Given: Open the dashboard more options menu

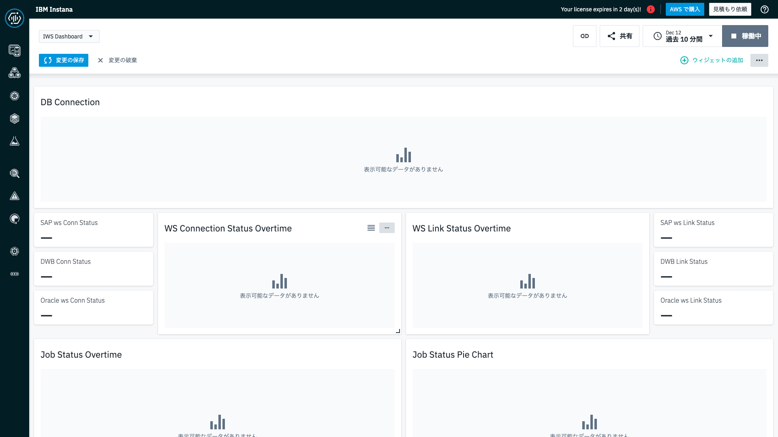Looking at the screenshot, I should click(x=759, y=60).
